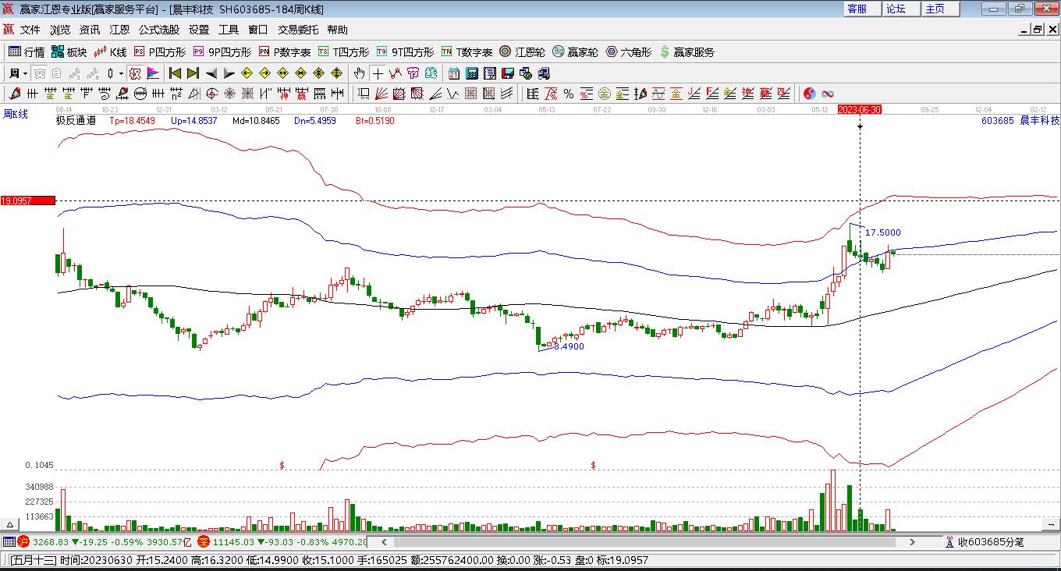Toggle the 极反通道 indicator button

point(76,121)
